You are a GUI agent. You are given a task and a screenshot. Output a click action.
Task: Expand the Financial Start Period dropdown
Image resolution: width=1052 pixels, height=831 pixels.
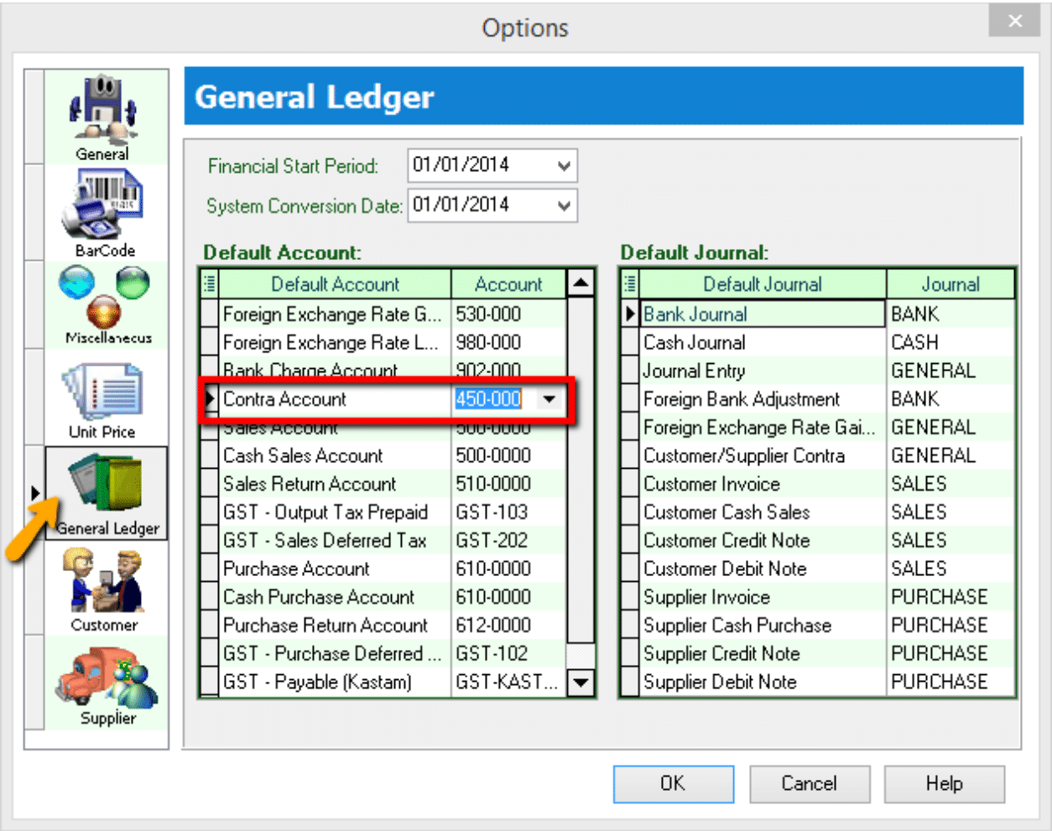click(564, 166)
